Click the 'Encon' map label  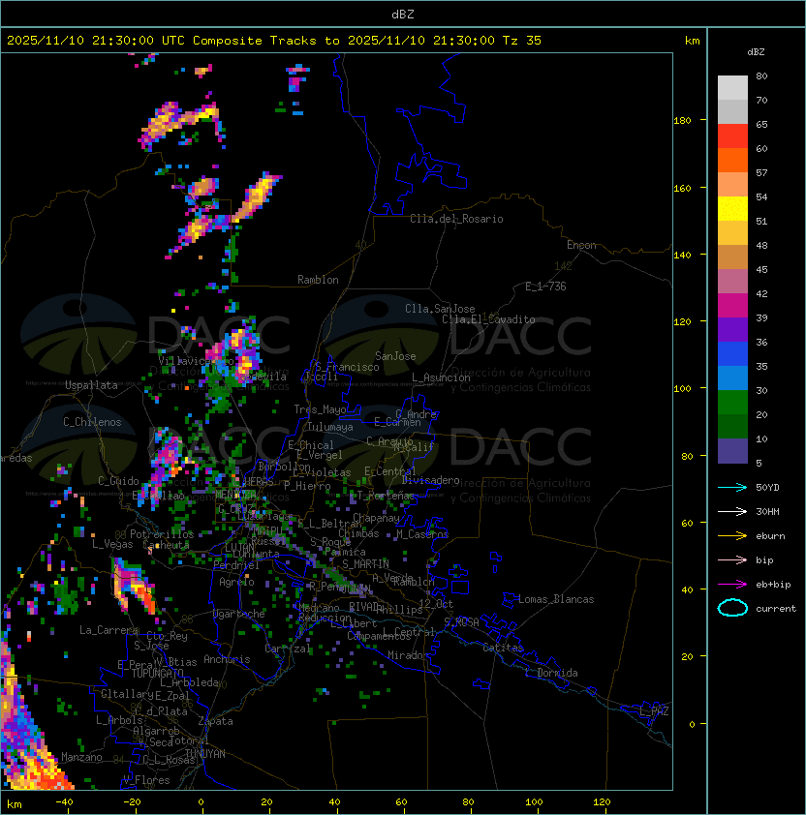[x=581, y=245]
